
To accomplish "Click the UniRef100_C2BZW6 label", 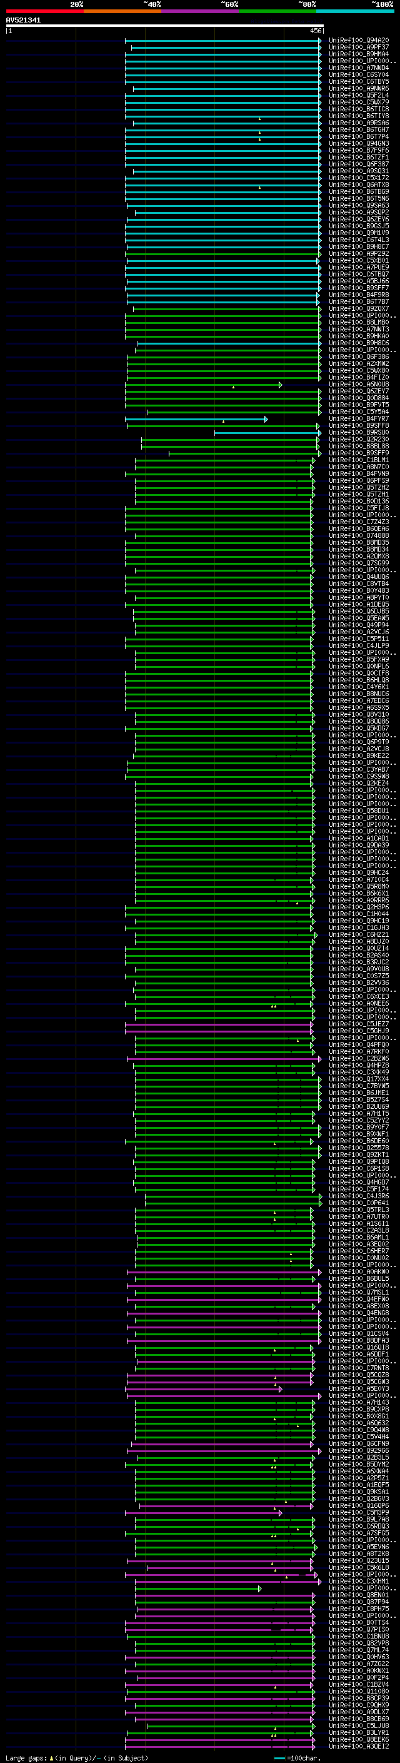I will [x=358, y=1059].
